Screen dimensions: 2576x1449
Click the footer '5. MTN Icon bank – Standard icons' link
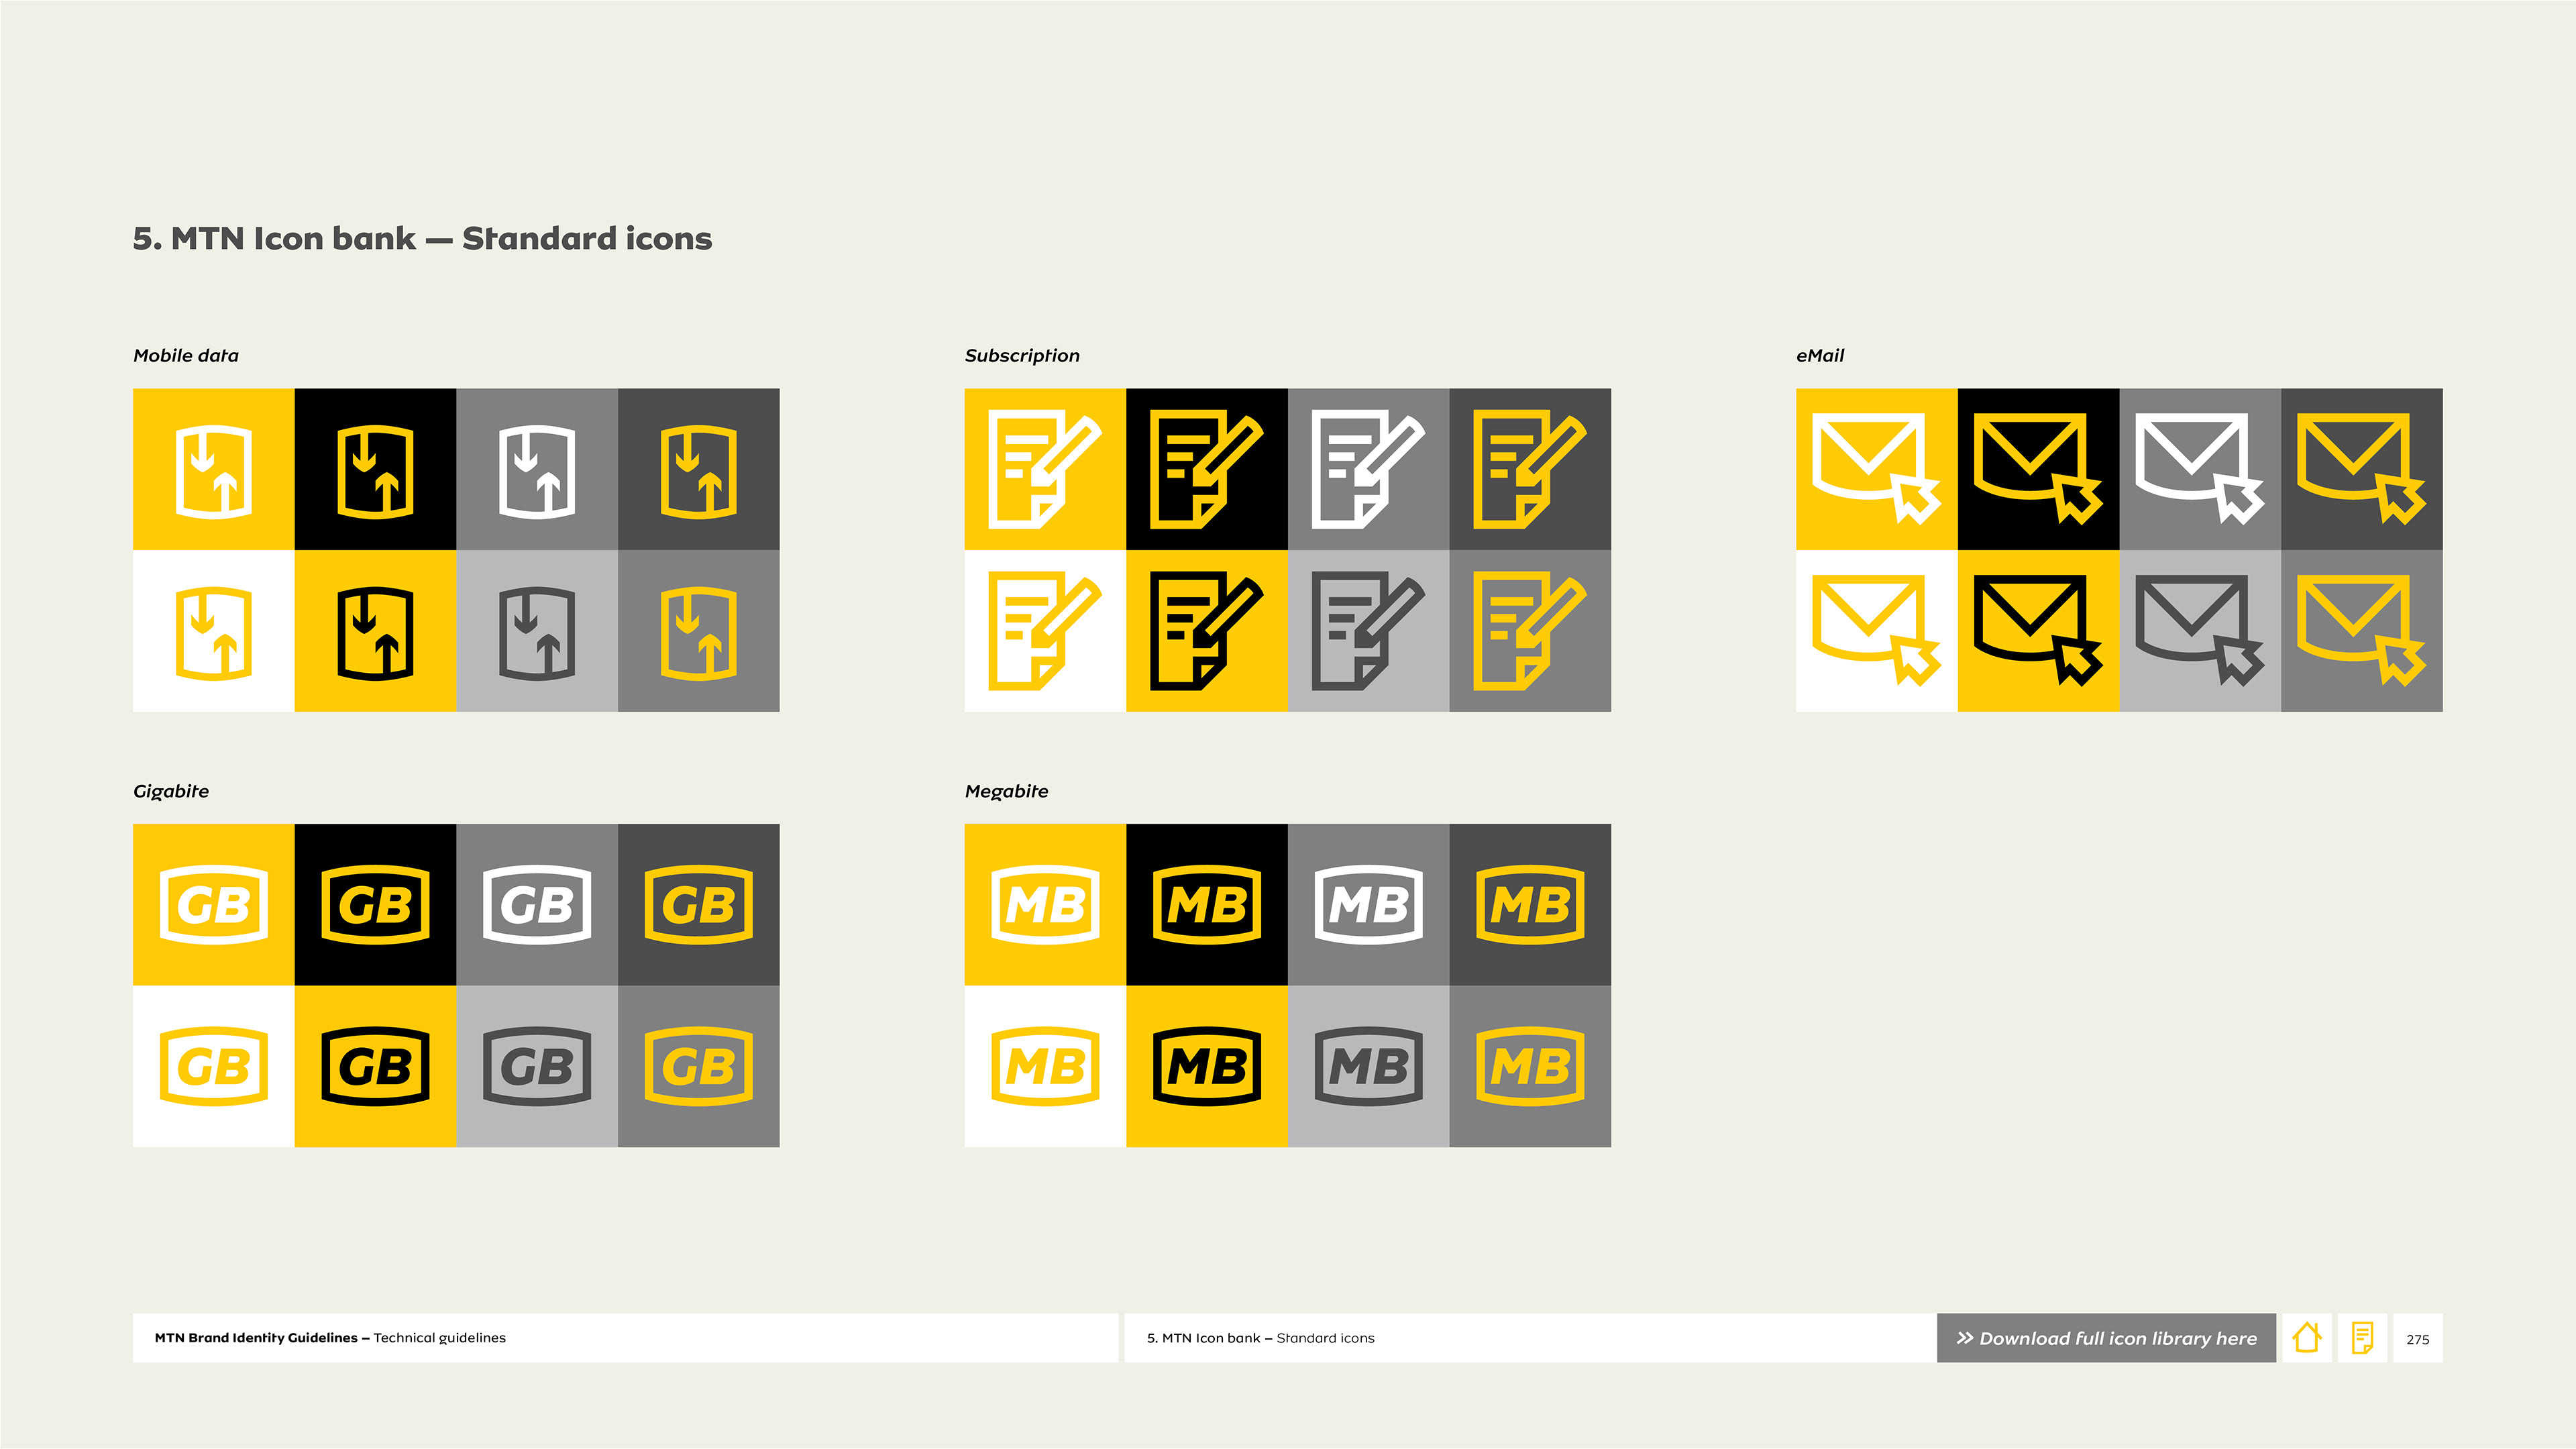(1260, 1338)
